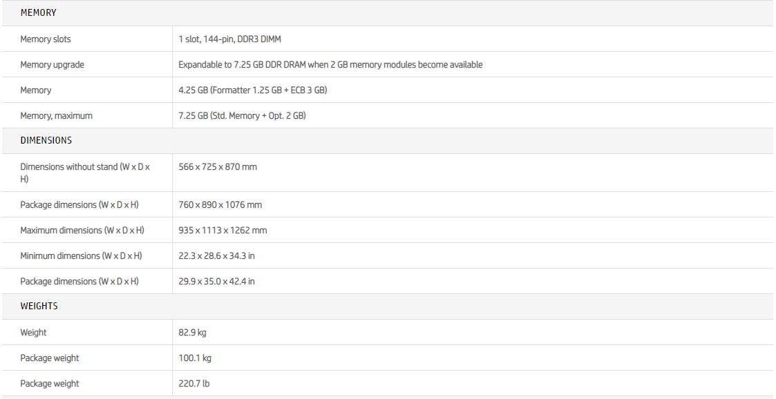This screenshot has height=399, width=776.
Task: Select the 566 x 725 x 870 mm value
Action: click(x=218, y=167)
